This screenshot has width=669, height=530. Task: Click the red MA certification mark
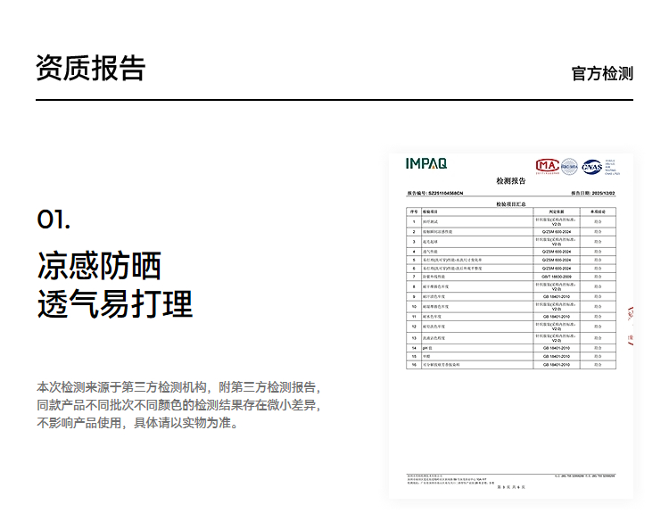pyautogui.click(x=546, y=166)
